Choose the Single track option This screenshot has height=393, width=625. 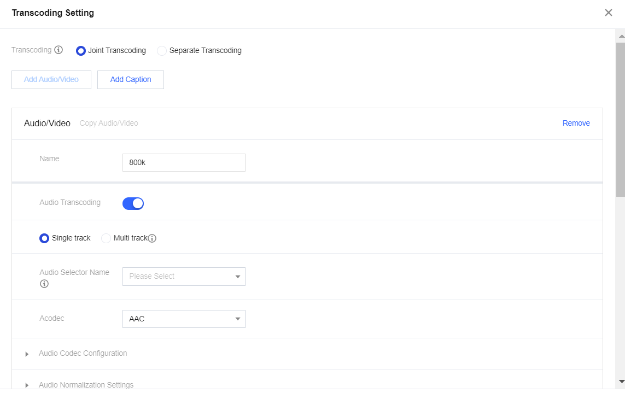pyautogui.click(x=44, y=238)
